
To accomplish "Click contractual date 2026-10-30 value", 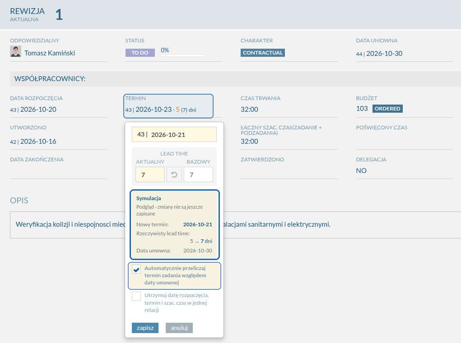I will coord(384,53).
